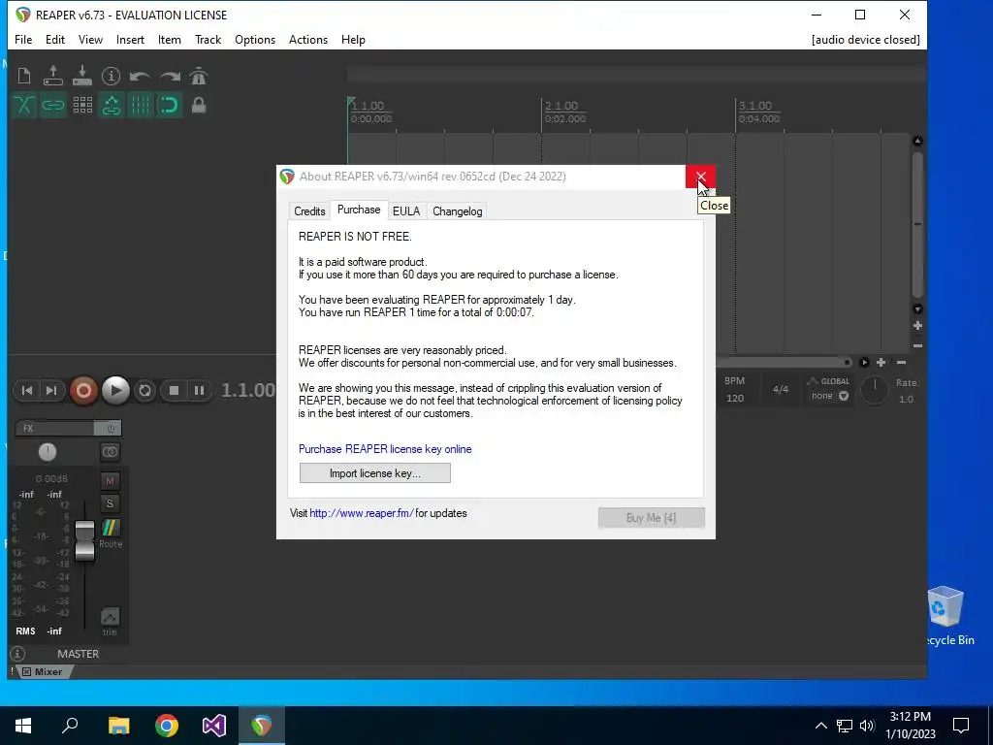This screenshot has height=745, width=993.
Task: Toggle repeat loop transport button
Action: click(x=145, y=390)
